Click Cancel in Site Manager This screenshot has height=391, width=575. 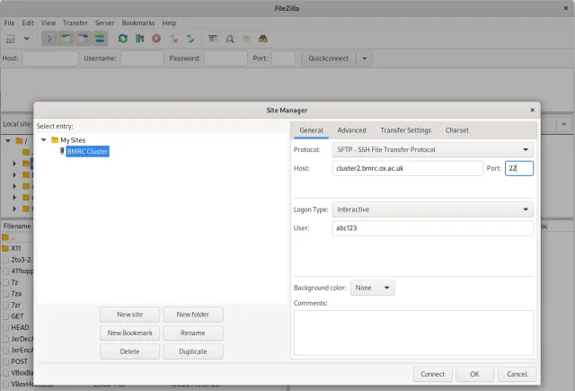(x=517, y=374)
